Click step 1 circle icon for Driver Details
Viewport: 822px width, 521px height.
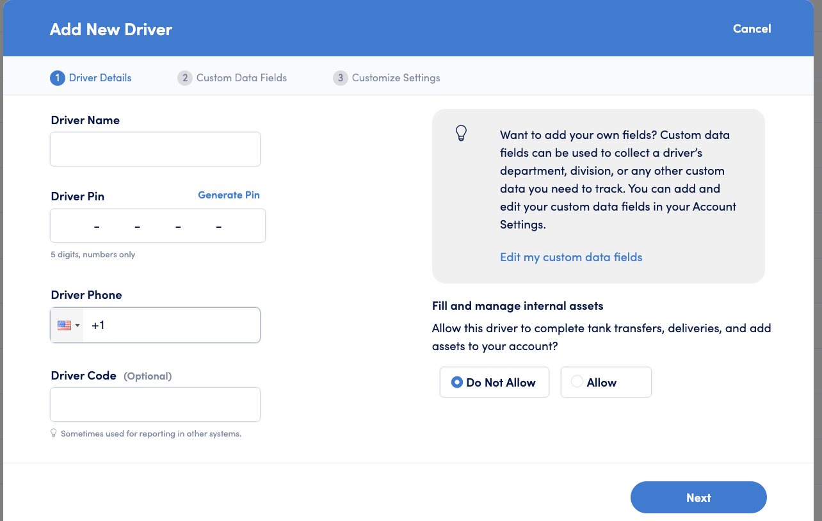58,78
